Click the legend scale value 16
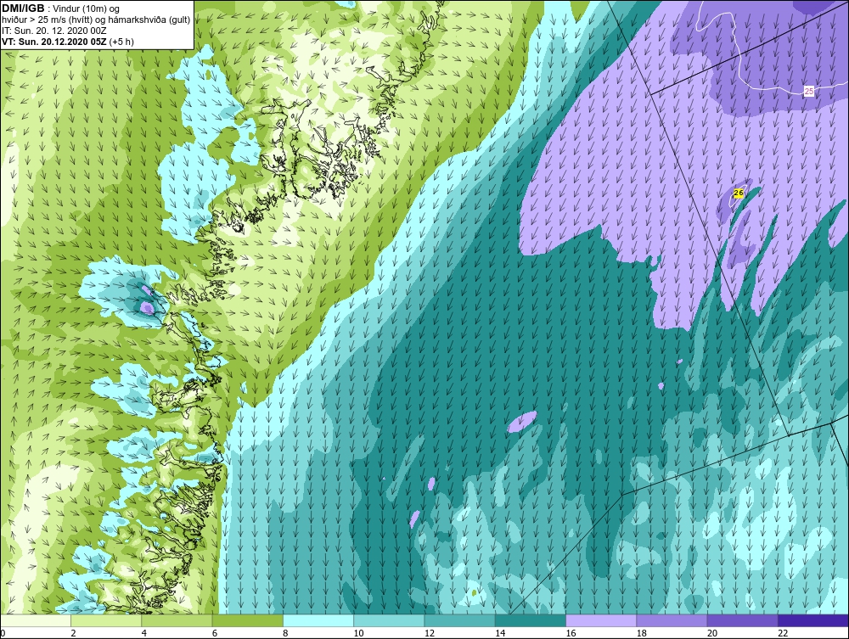The height and width of the screenshot is (639, 849). (571, 633)
